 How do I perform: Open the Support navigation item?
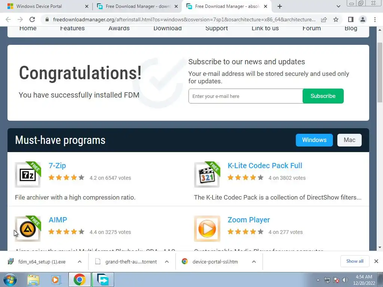click(217, 28)
